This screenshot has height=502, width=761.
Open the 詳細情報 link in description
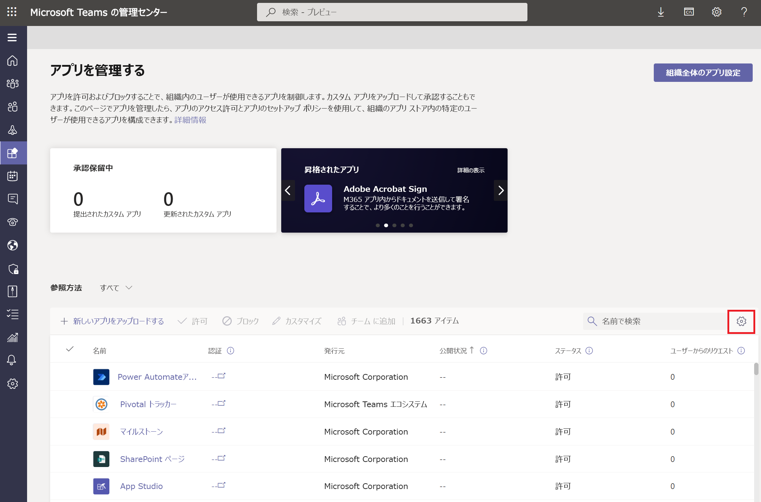coord(190,120)
